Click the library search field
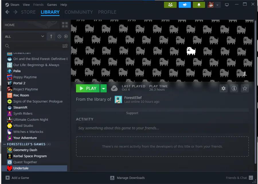Viewport: 258px width, 184px height. pos(35,46)
